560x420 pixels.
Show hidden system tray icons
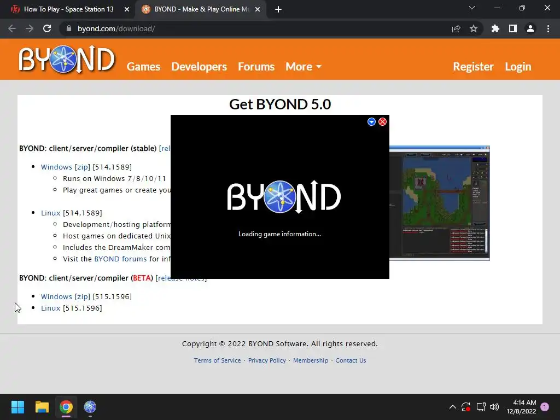[452, 407]
